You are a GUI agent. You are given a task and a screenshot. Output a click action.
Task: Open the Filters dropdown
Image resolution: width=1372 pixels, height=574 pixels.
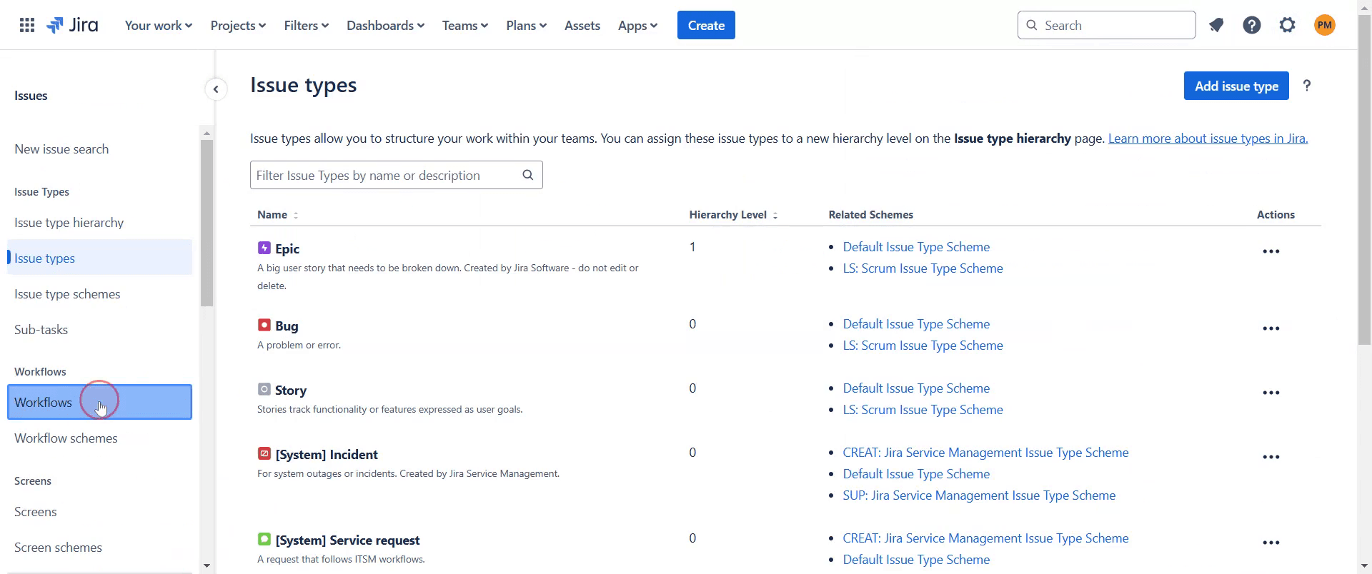(306, 26)
